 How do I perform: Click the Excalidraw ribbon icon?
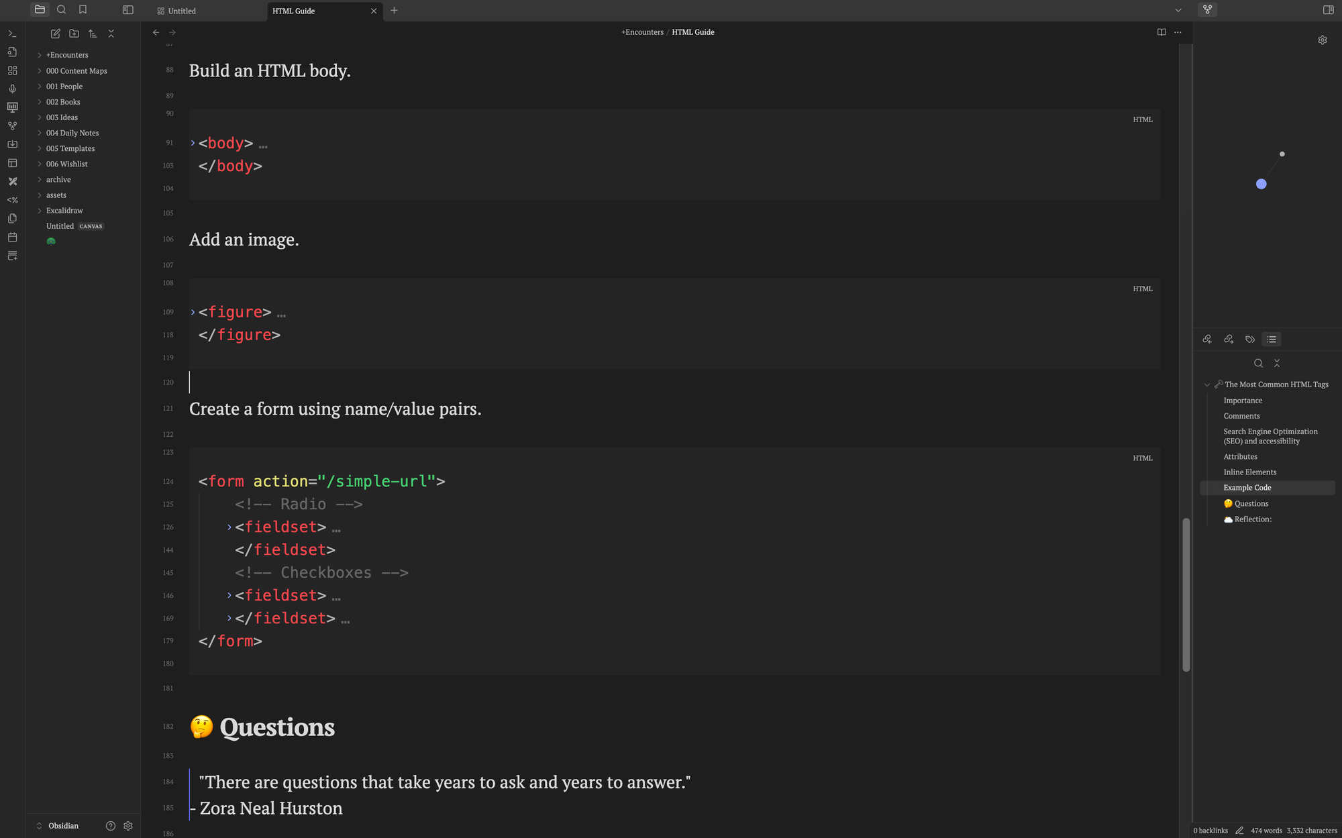12,182
